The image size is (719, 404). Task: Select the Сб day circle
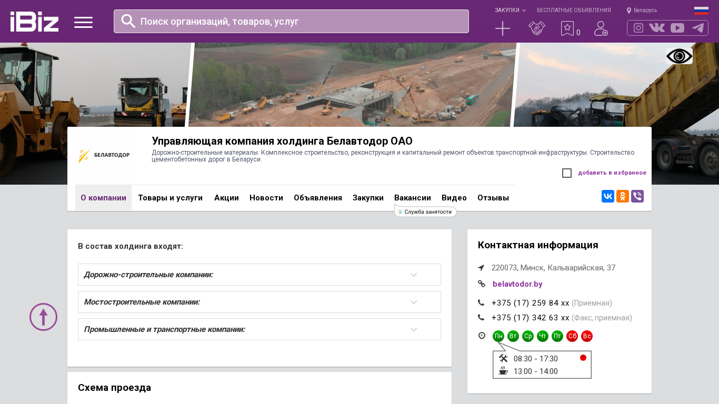click(x=572, y=336)
